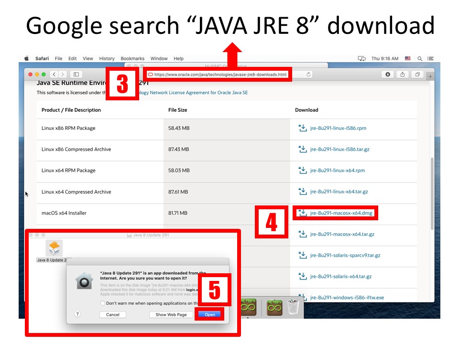Download jre-8u291-linux-x64.tar.gz
The image size is (459, 344).
[339, 192]
